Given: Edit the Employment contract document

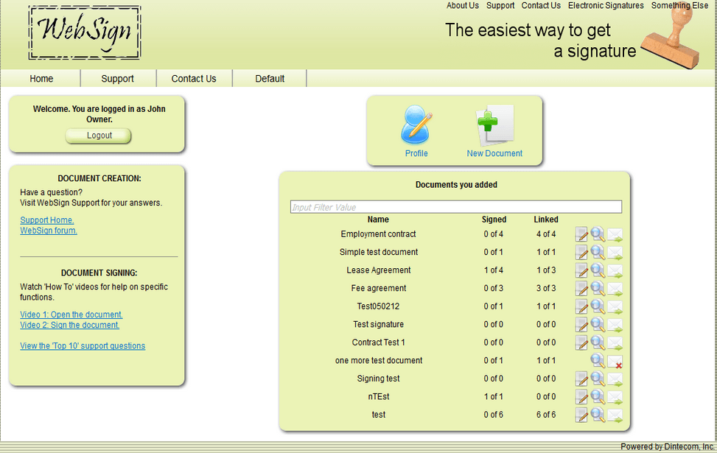Looking at the screenshot, I should (580, 234).
